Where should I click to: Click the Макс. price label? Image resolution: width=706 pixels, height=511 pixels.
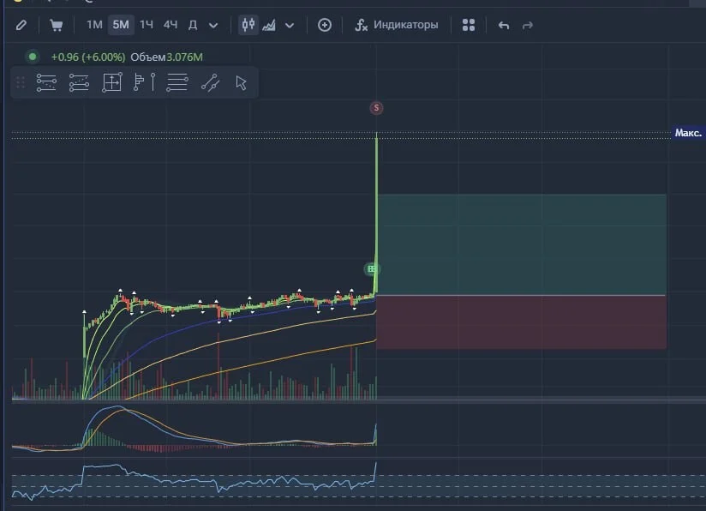[688, 133]
